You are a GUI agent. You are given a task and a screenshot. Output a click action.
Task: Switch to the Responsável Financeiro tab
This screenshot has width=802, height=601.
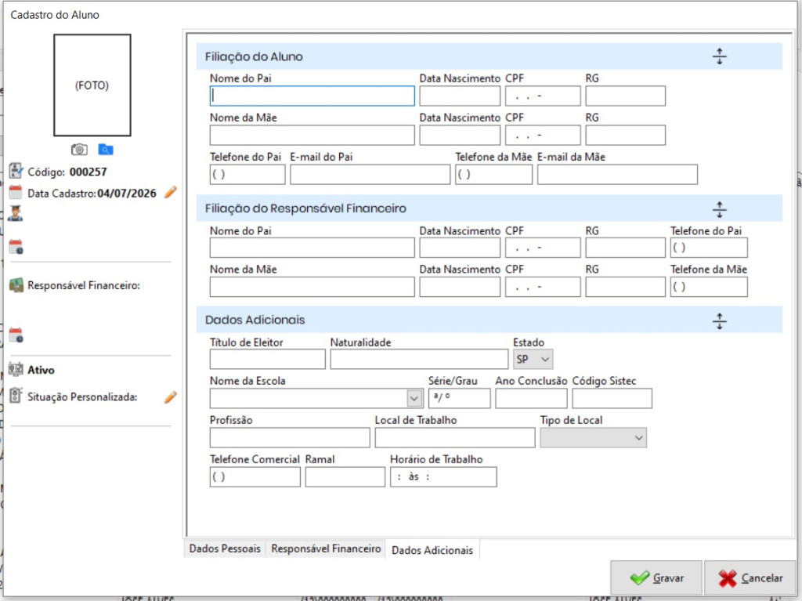click(x=326, y=549)
